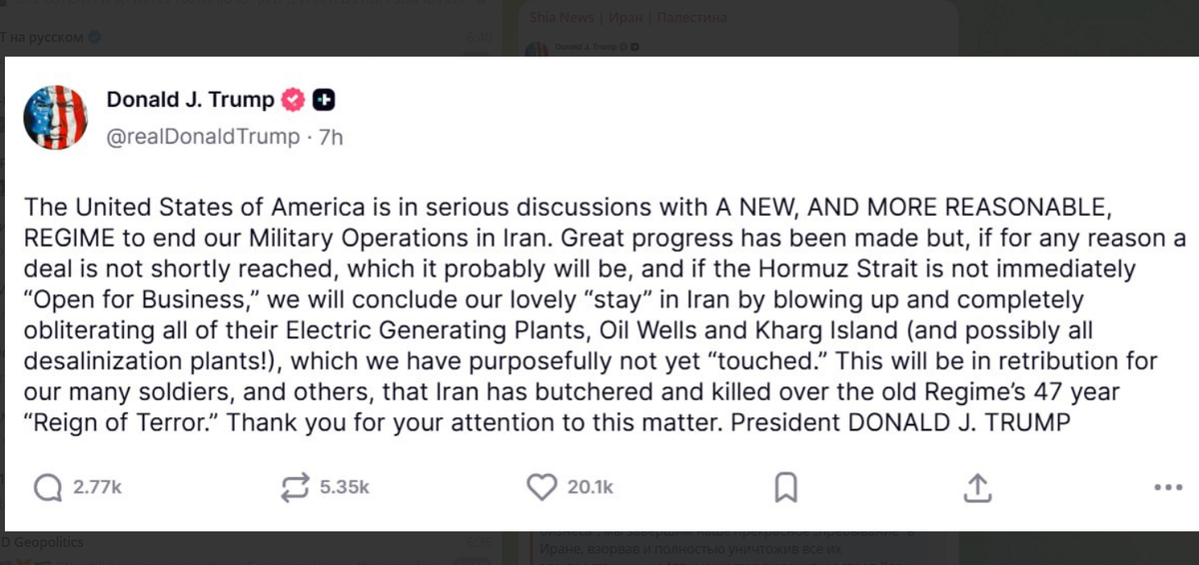Viewport: 1199px width, 565px height.
Task: Click the 20.1k likes count
Action: click(x=591, y=487)
